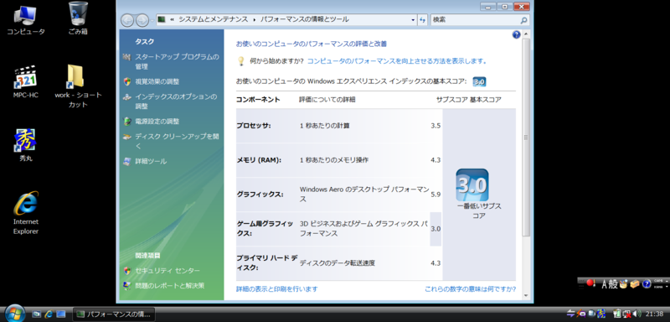Select the 秀丸 editor desktop icon
The height and width of the screenshot is (322, 670).
(26, 145)
